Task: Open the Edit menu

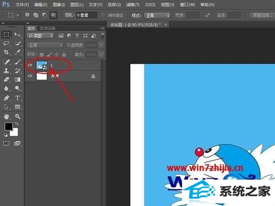Action: coord(41,4)
